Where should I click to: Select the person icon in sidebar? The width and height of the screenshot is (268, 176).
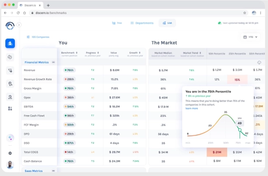[10, 96]
